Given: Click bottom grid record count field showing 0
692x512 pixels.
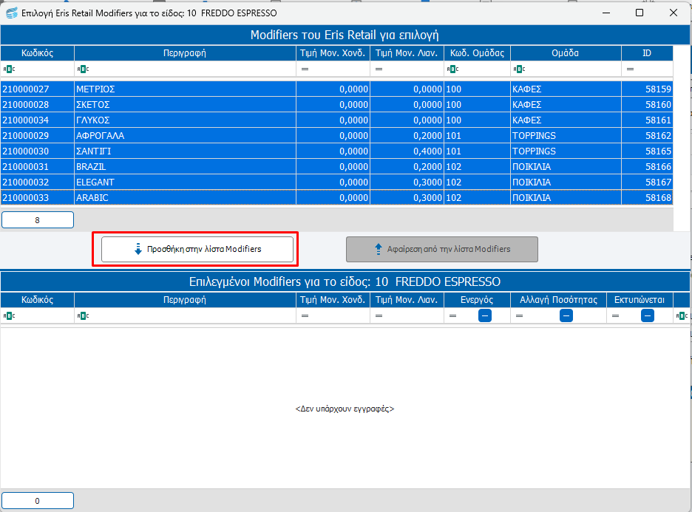Looking at the screenshot, I should pos(38,501).
